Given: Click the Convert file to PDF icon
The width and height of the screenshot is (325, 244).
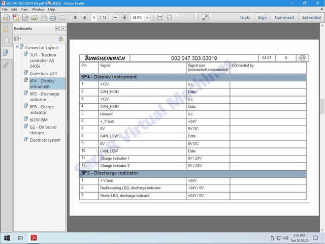Looking at the screenshot, I should (16, 17).
